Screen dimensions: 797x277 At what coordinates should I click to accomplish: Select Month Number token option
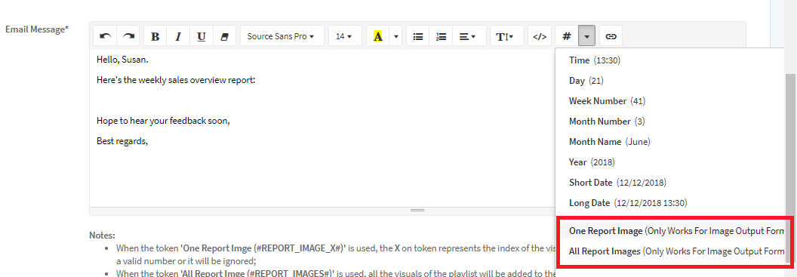pyautogui.click(x=670, y=122)
